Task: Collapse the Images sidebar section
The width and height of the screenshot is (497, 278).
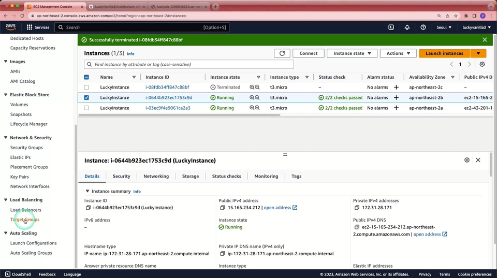Action: (6, 62)
